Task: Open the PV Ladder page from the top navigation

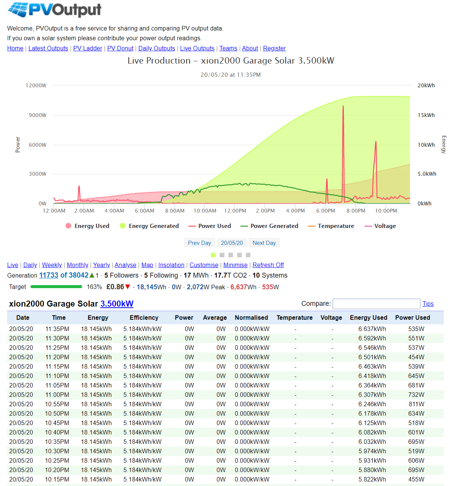Action: [x=87, y=48]
